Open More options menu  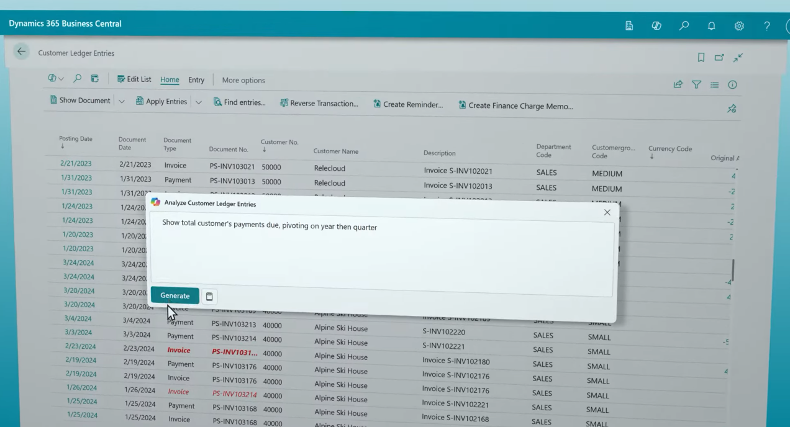pos(243,80)
